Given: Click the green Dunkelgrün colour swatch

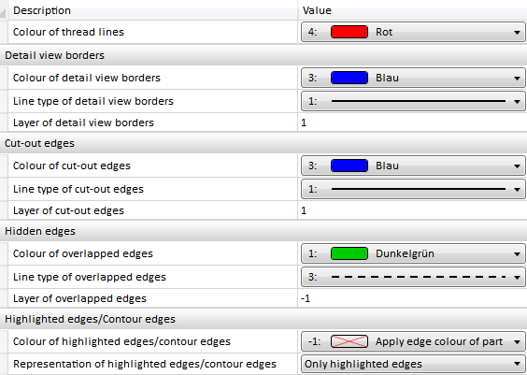Looking at the screenshot, I should click(x=349, y=253).
